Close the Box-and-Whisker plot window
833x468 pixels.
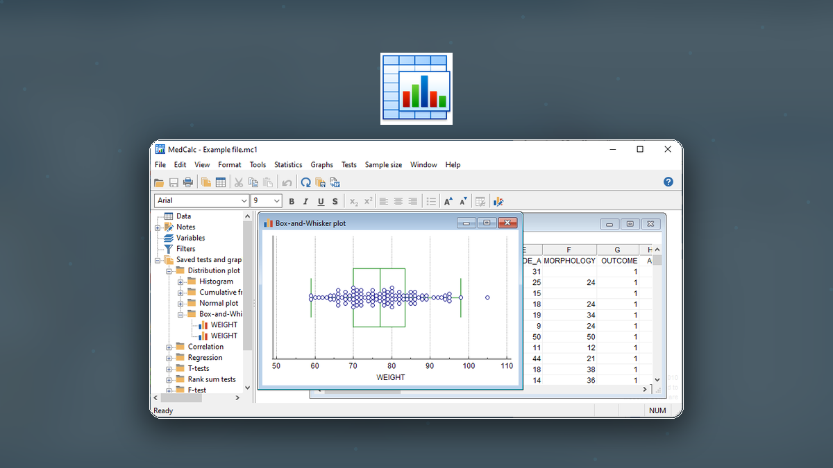508,223
